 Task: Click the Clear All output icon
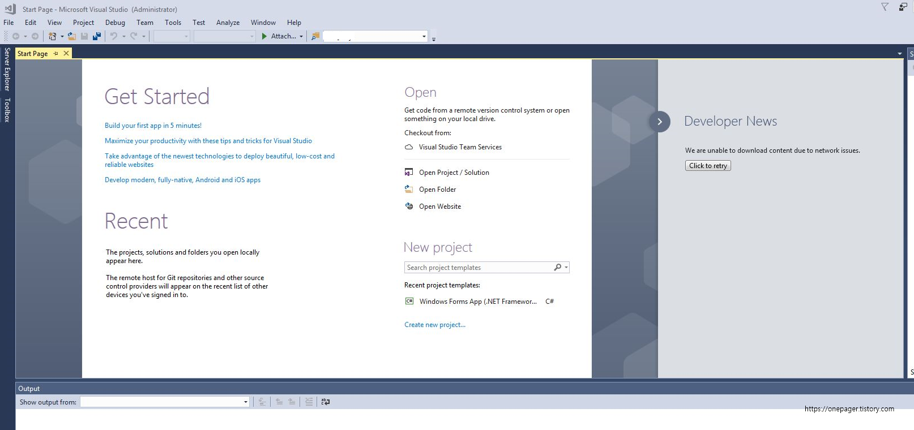[309, 402]
